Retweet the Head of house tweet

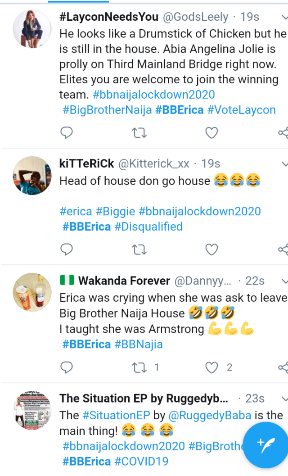point(139,250)
